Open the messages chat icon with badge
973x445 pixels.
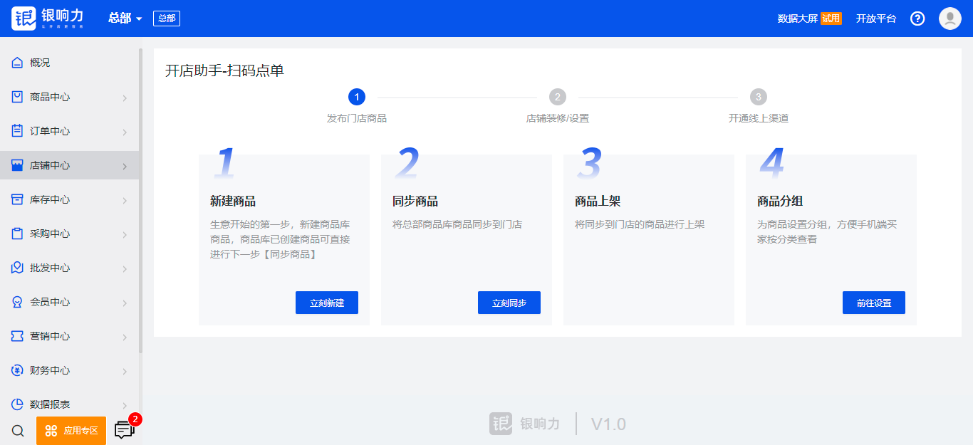[x=125, y=430]
